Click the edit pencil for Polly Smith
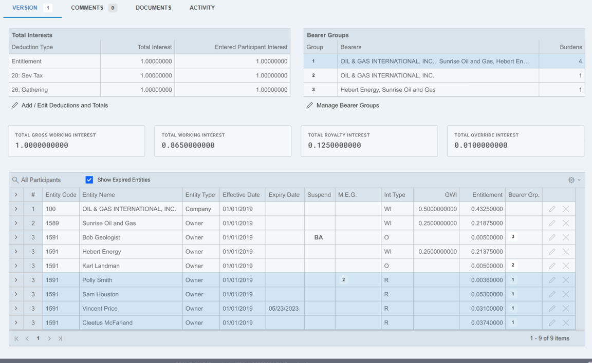Image resolution: width=592 pixels, height=363 pixels. 552,280
